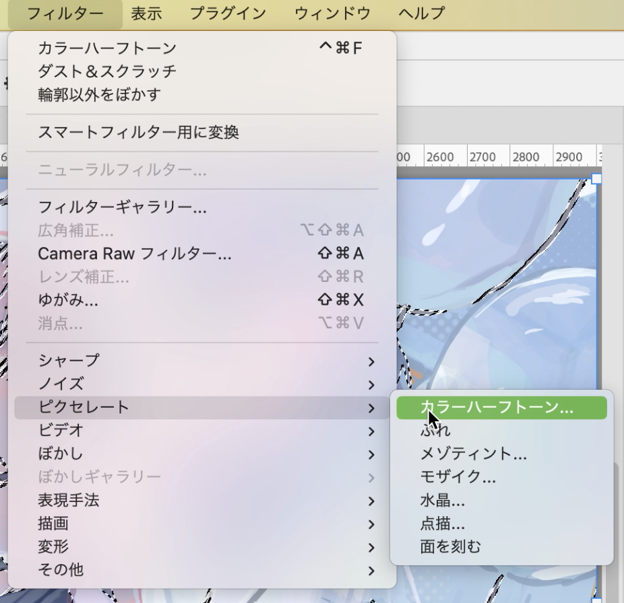Choose ぶれ in the ピクセレート submenu
This screenshot has width=624, height=603.
pyautogui.click(x=501, y=431)
